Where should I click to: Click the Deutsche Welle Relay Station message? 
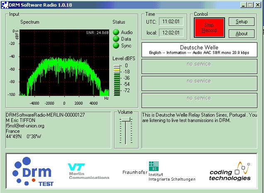pyautogui.click(x=200, y=117)
